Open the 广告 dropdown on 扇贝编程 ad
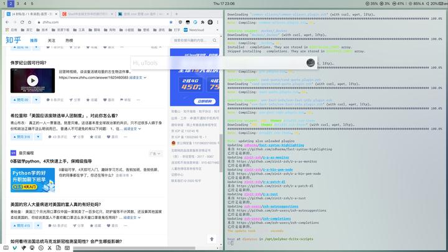This screenshot has width=448, height=252. [155, 154]
